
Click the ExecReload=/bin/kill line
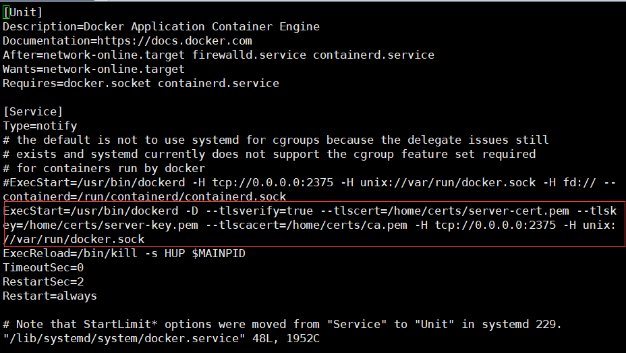124,254
